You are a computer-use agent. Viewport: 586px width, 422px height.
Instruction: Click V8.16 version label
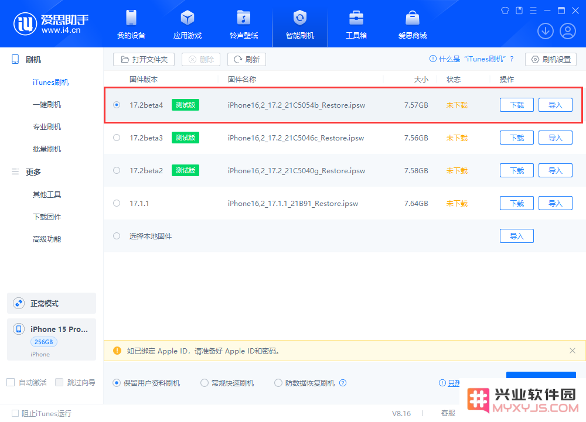pos(401,413)
